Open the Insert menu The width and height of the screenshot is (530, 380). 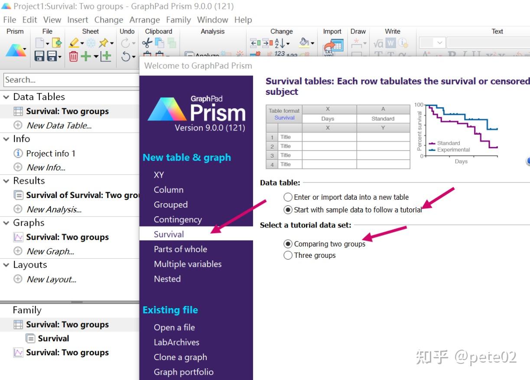[x=78, y=20]
